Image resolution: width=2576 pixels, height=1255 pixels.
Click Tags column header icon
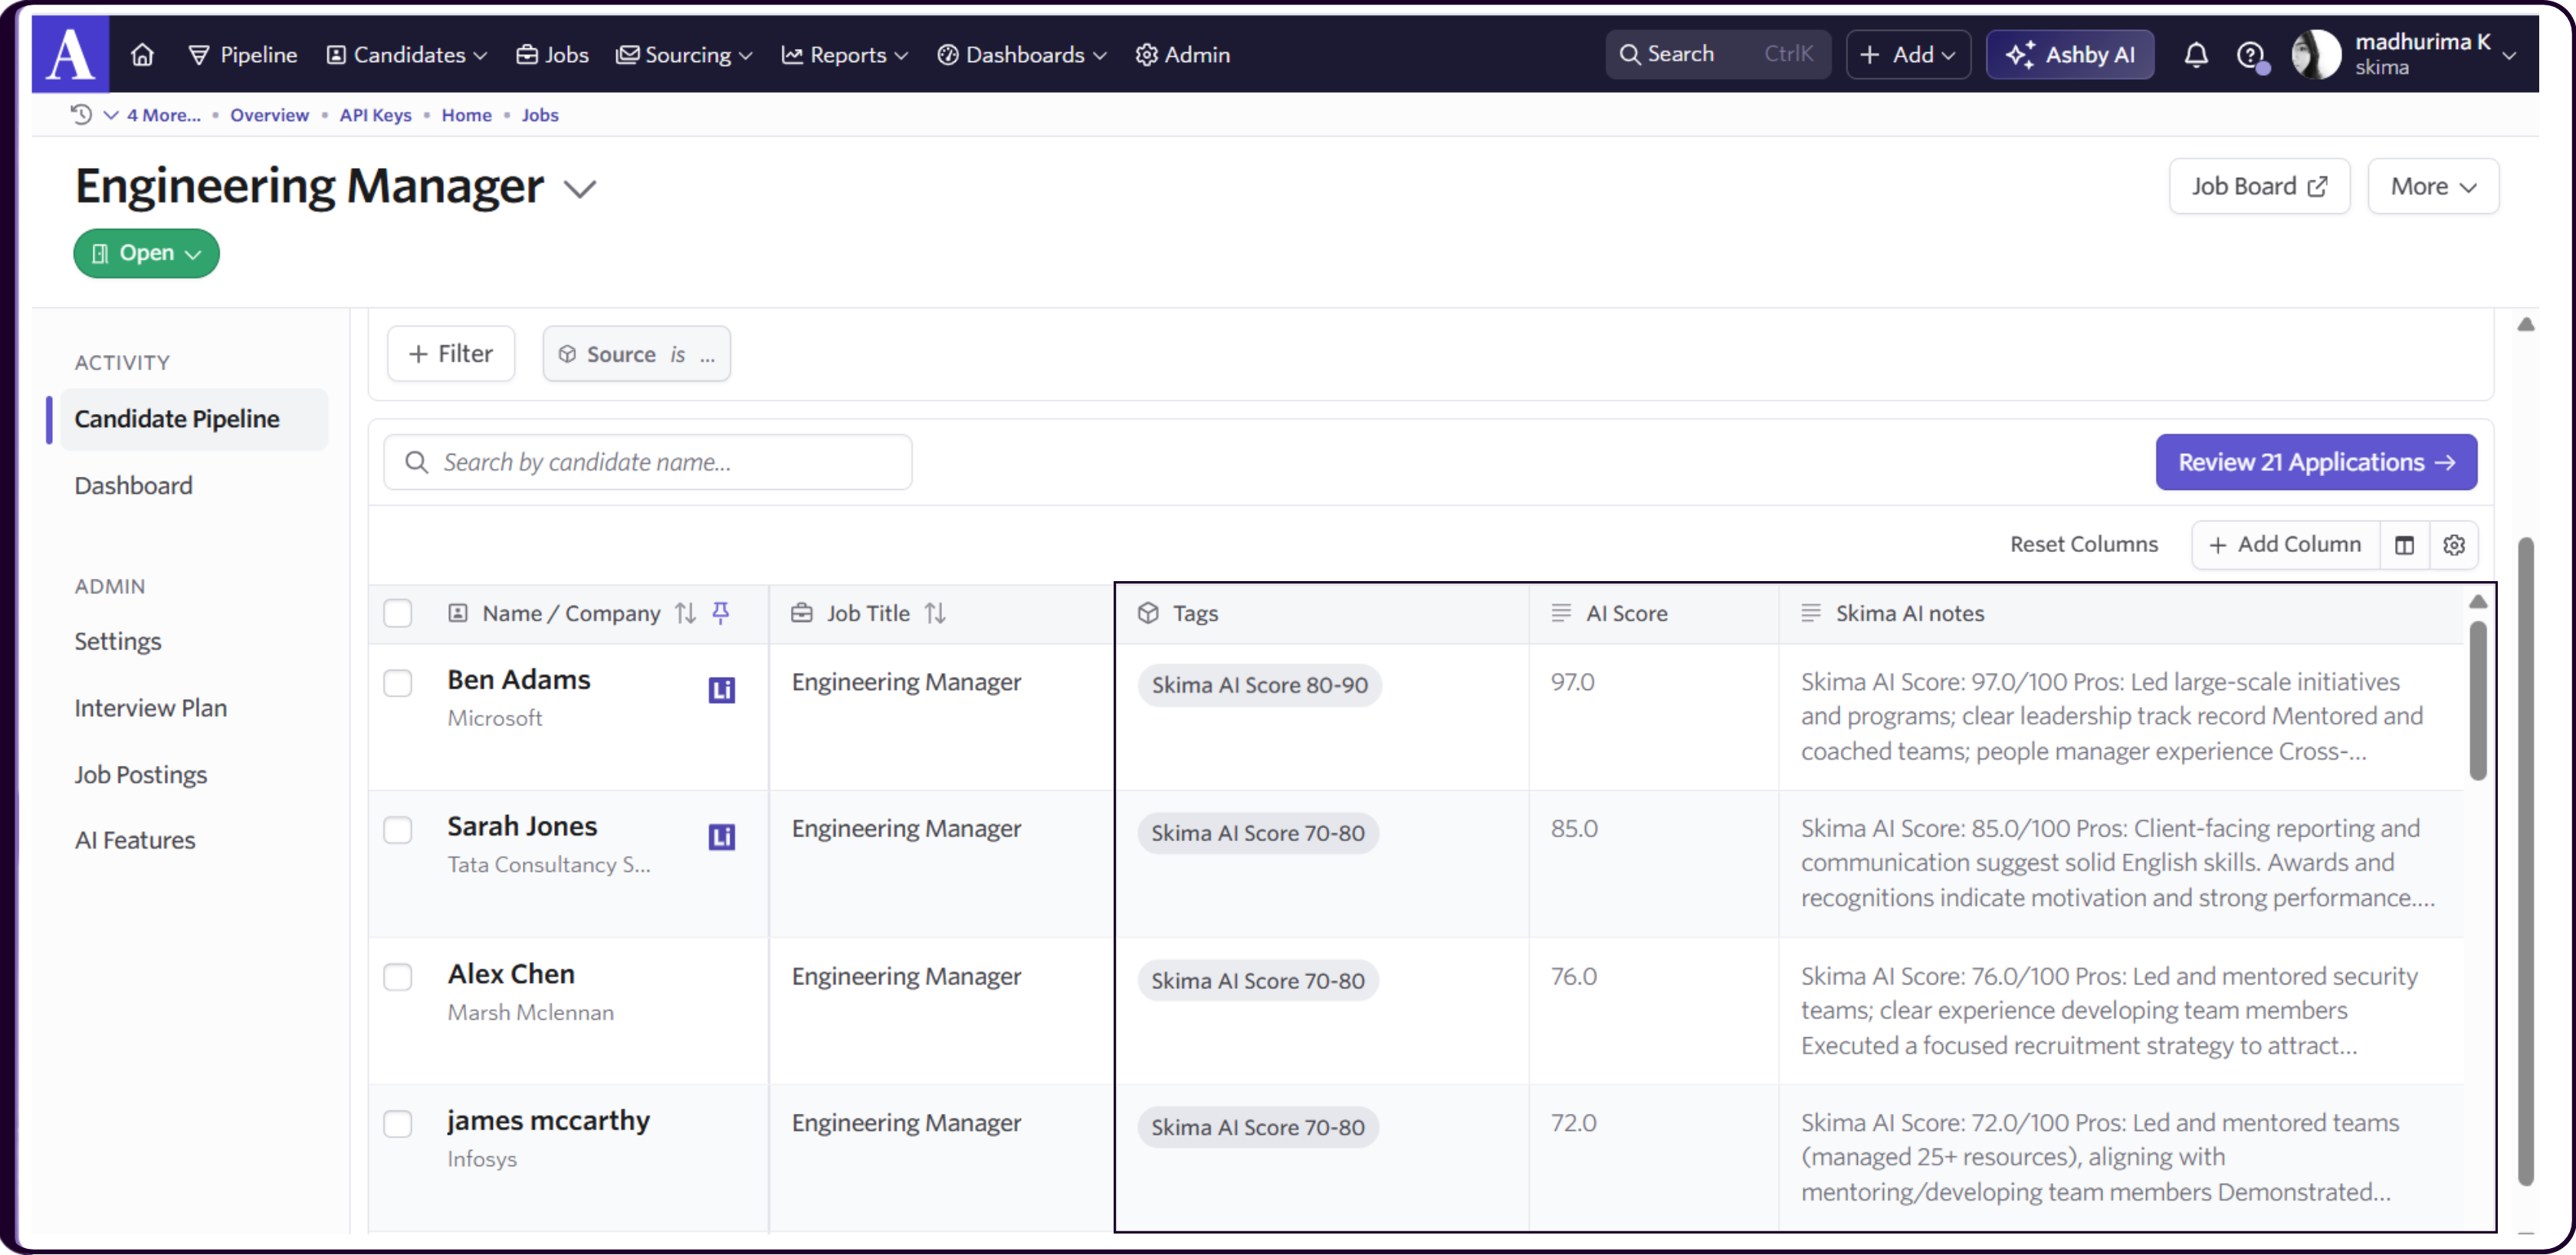[1148, 613]
